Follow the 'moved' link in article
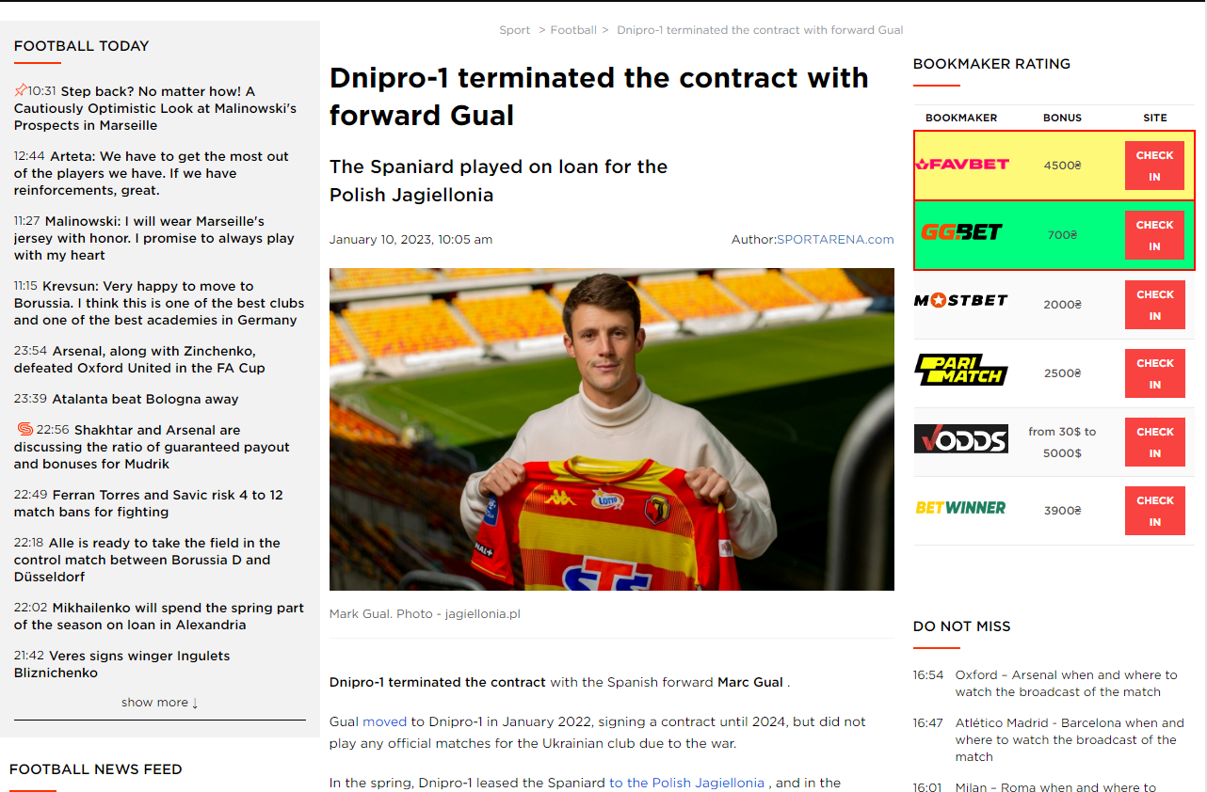Screen dimensions: 1207x792 point(385,721)
